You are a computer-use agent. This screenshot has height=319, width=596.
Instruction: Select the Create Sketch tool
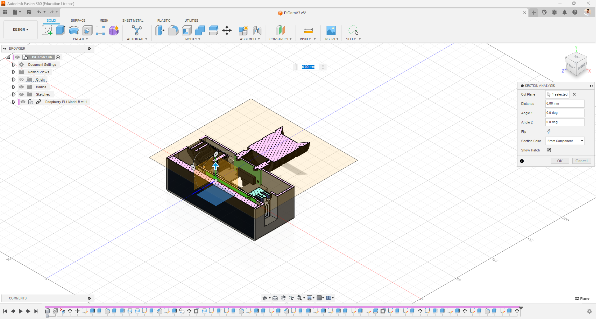pyautogui.click(x=47, y=30)
